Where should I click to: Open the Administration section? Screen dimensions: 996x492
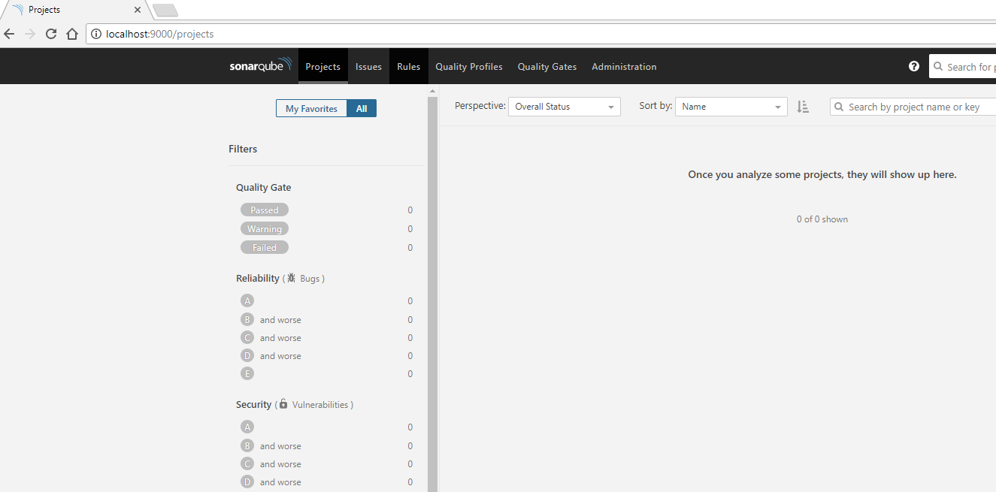(624, 66)
